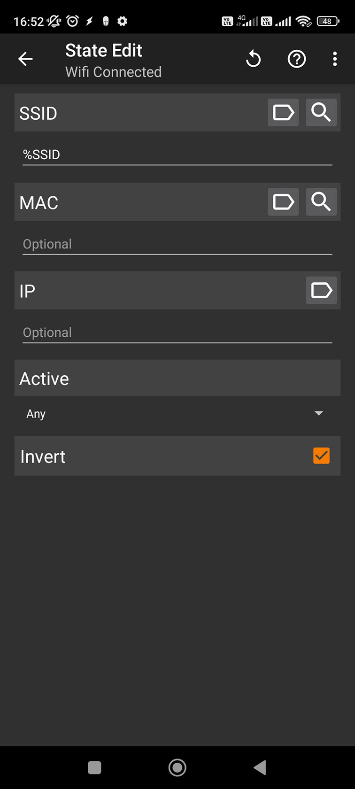Image resolution: width=355 pixels, height=789 pixels.
Task: Enable Invert for this state condition
Action: click(x=321, y=456)
